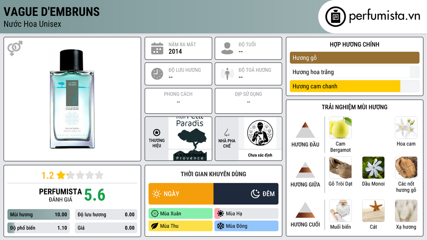Click the calendar icon beside Năm ra mắt
The width and height of the screenshot is (427, 240).
157,48
